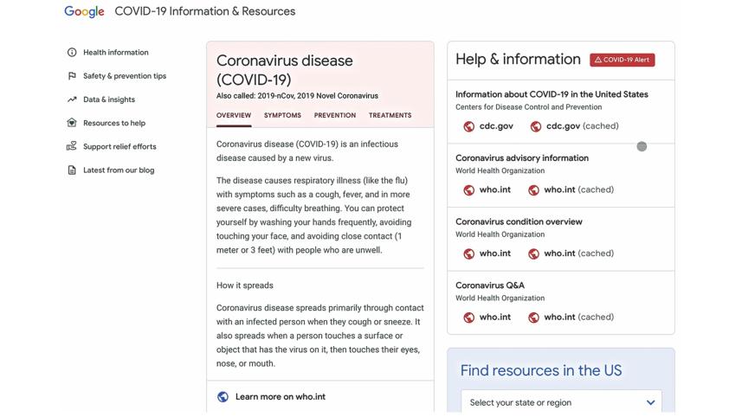Select the Overview tab
Screen dimensions: 742x417
click(x=234, y=115)
